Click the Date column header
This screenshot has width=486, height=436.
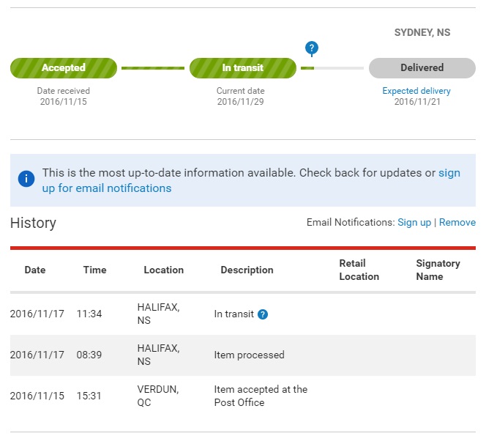(x=35, y=270)
